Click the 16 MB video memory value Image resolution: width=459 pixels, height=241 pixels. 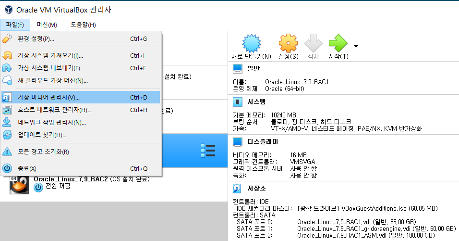click(298, 155)
